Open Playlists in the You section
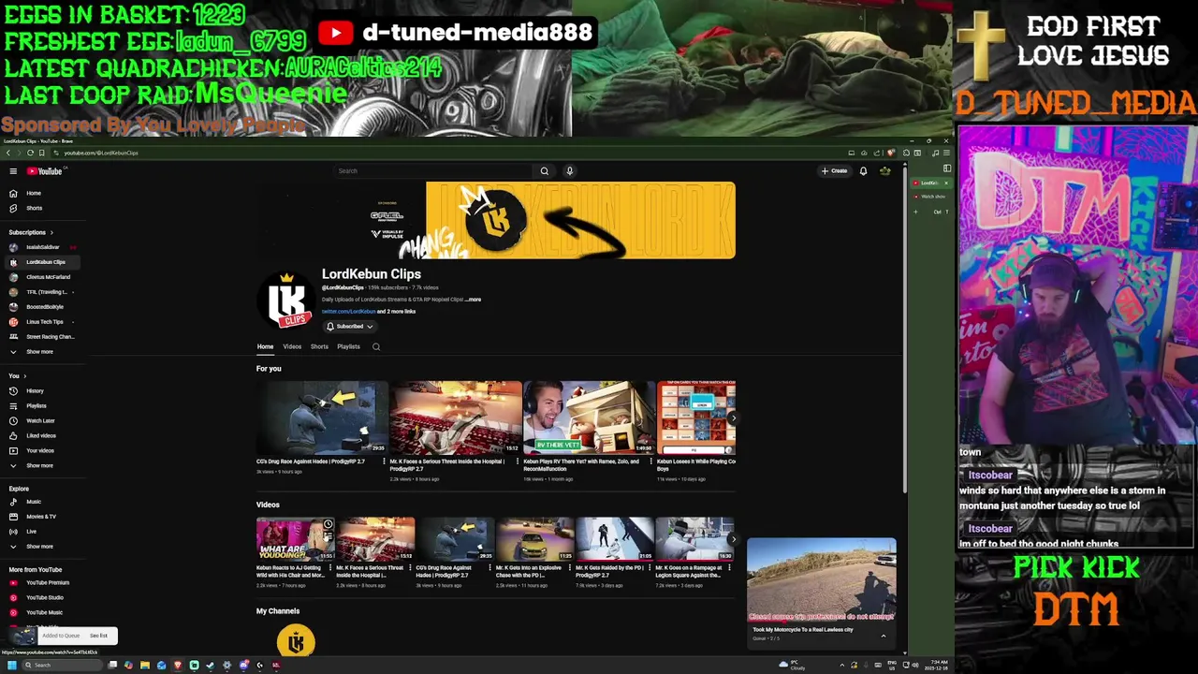This screenshot has height=674, width=1198. tap(42, 405)
